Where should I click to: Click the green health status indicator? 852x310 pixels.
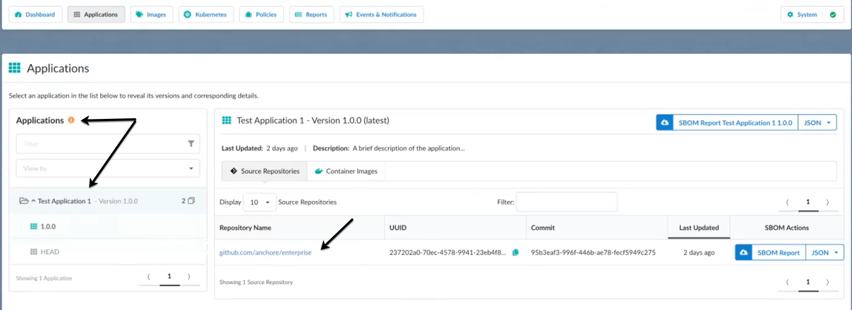(833, 14)
